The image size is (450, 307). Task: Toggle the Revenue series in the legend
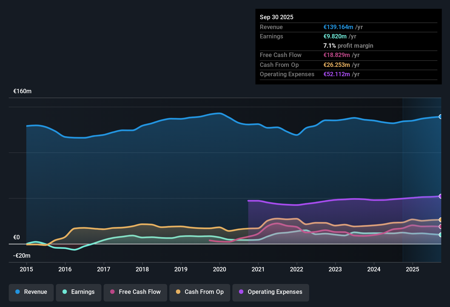coord(31,292)
